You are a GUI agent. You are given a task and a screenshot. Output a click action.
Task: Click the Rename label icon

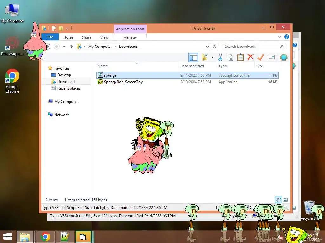tap(271, 57)
